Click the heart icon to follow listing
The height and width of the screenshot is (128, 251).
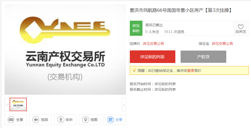(x=241, y=27)
